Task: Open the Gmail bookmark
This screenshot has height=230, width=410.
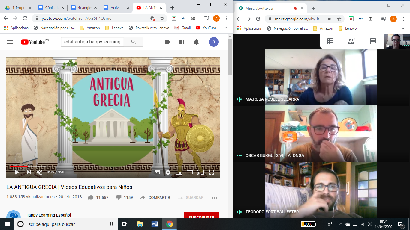Action: [x=183, y=28]
